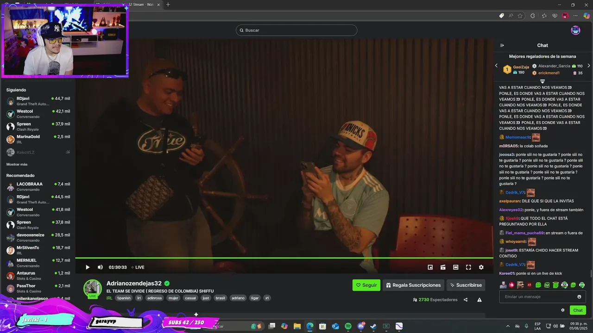This screenshot has height=333, width=593.
Task: Open PassThor recommended channel
Action: (38, 288)
